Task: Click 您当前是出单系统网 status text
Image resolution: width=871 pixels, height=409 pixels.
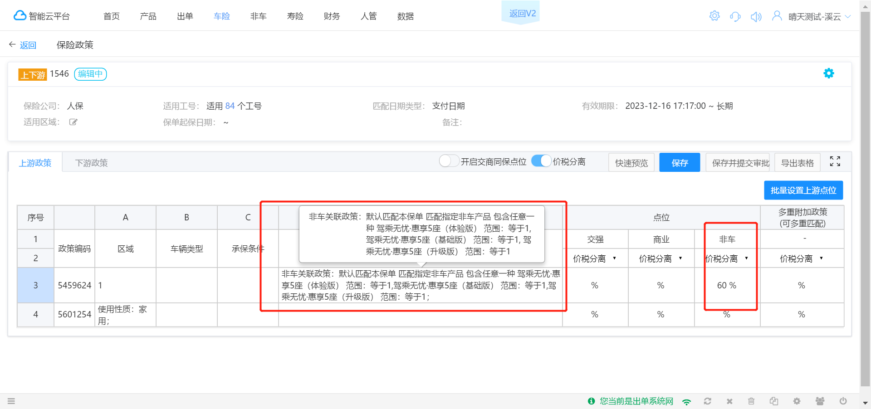Action: (636, 401)
